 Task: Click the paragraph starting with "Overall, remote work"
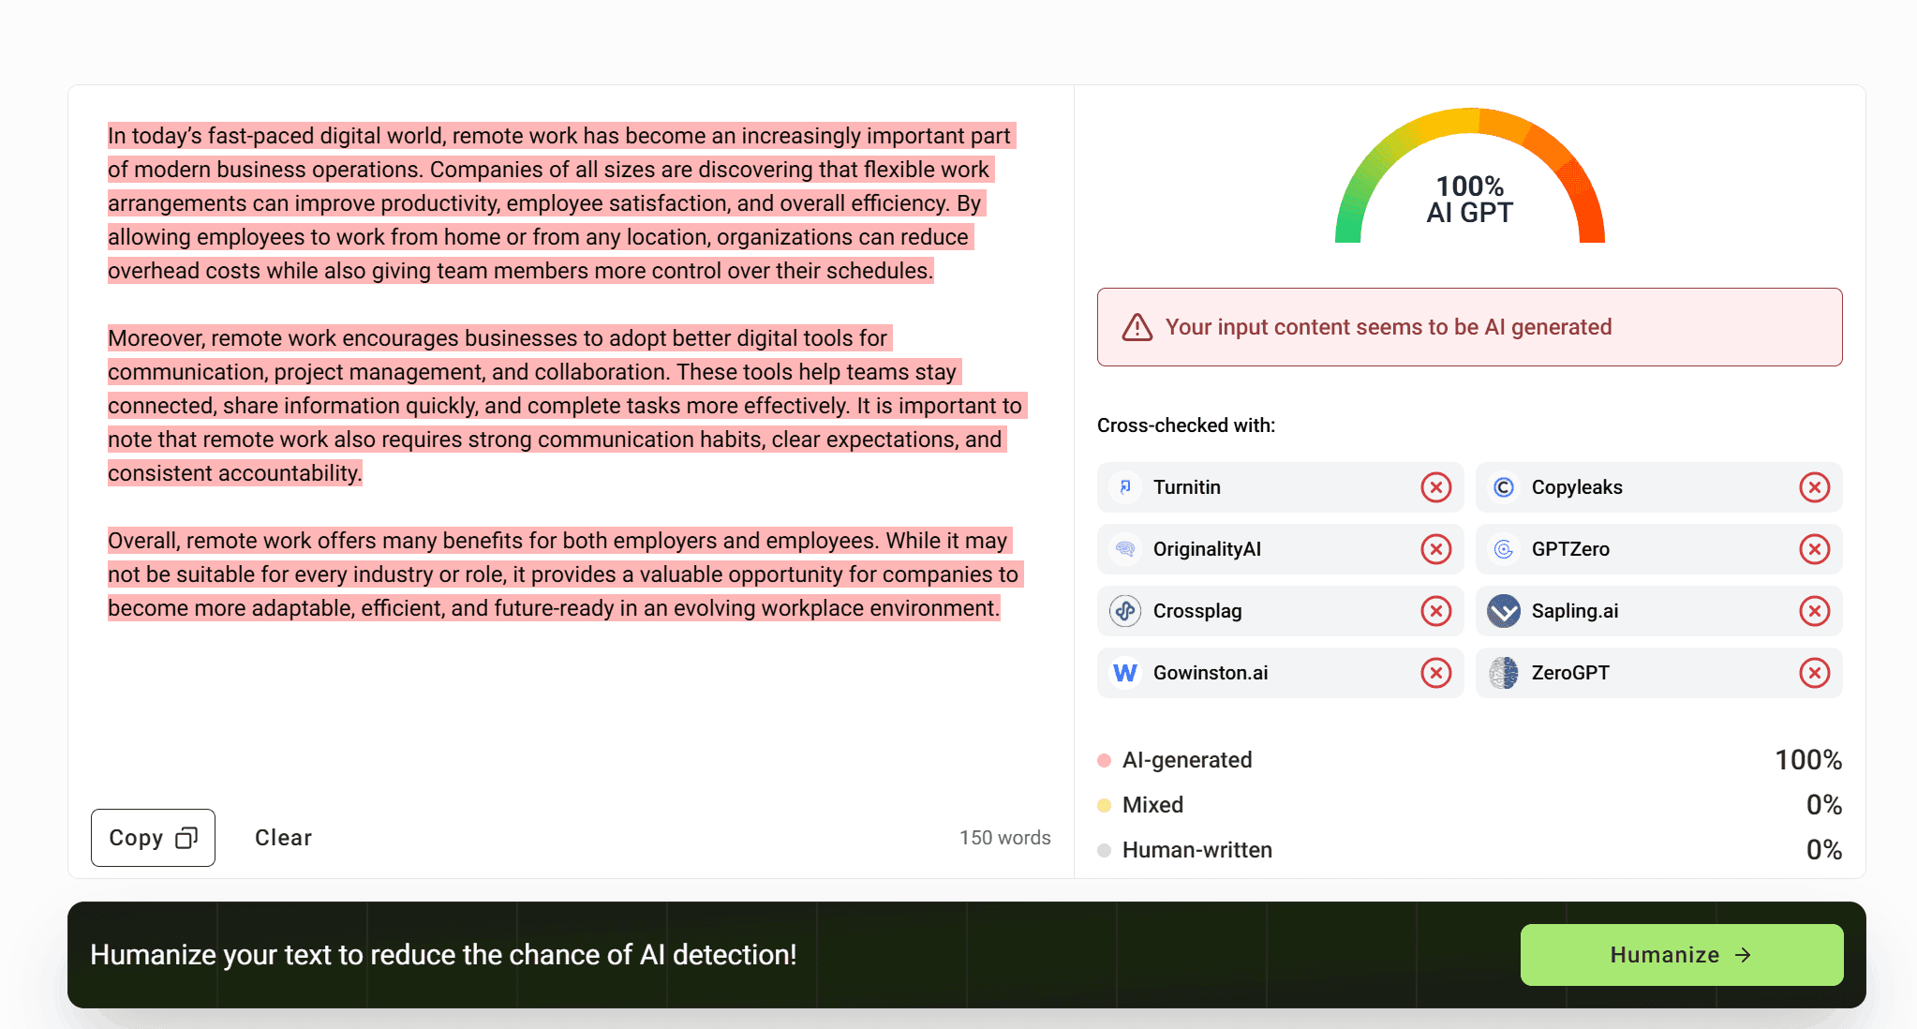coord(565,574)
